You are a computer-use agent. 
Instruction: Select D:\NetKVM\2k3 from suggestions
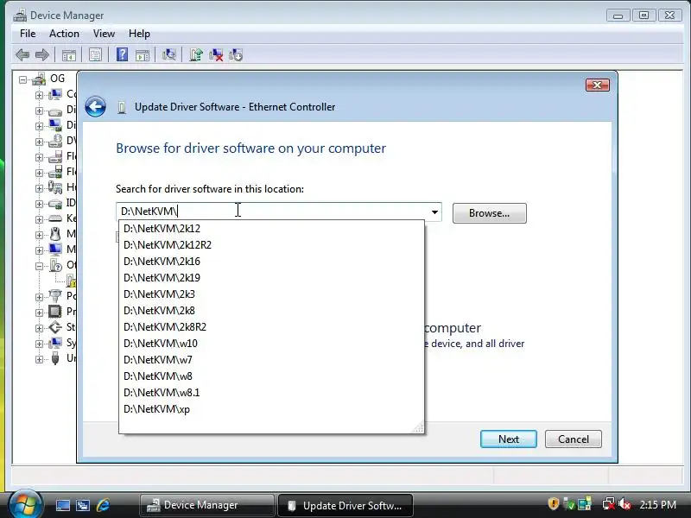point(271,294)
